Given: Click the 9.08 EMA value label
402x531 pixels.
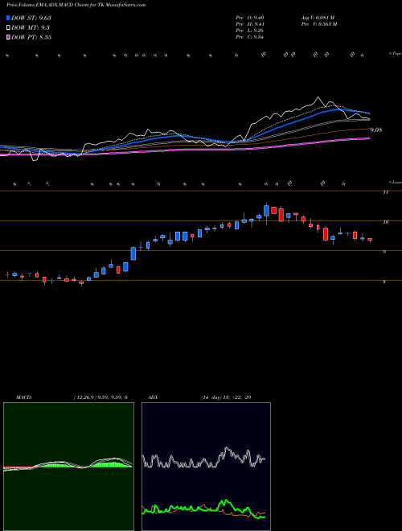Looking at the screenshot, I should pyautogui.click(x=376, y=130).
